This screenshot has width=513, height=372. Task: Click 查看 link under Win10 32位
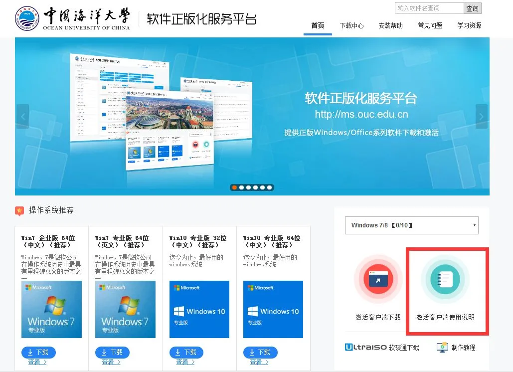click(185, 362)
